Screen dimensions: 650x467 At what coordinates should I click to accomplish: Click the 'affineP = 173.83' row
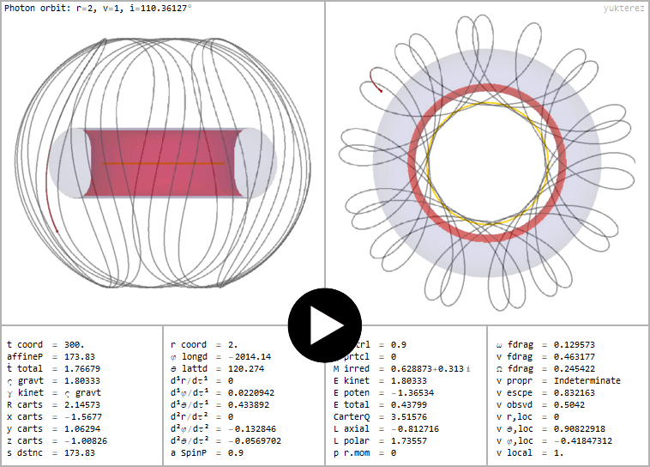tap(51, 356)
